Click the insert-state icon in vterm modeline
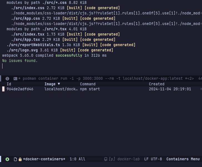202x167 pixels. coord(8,79)
